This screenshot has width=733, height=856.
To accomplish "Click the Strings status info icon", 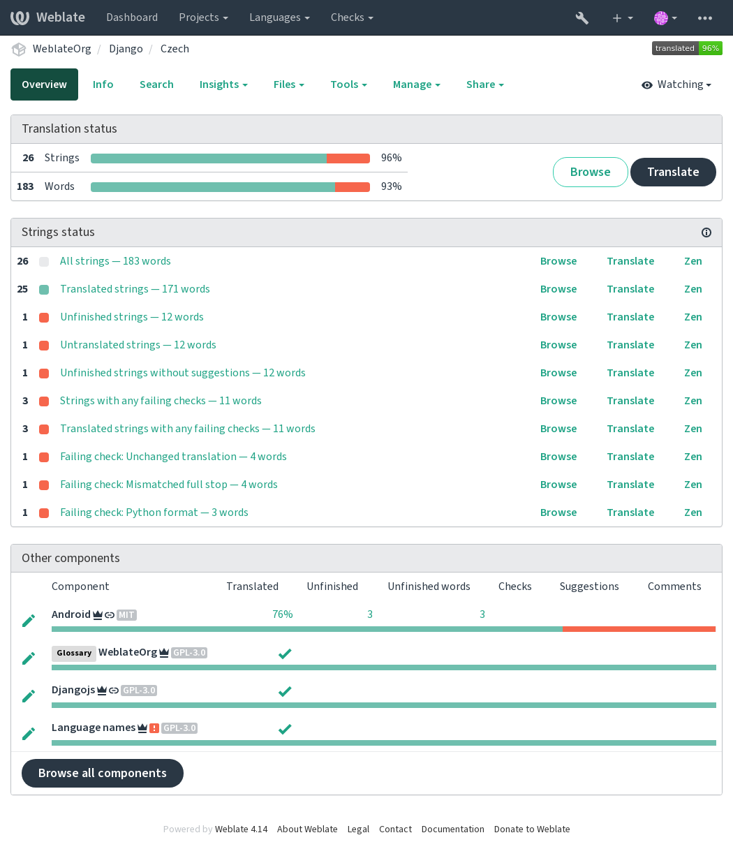I will coord(706,233).
